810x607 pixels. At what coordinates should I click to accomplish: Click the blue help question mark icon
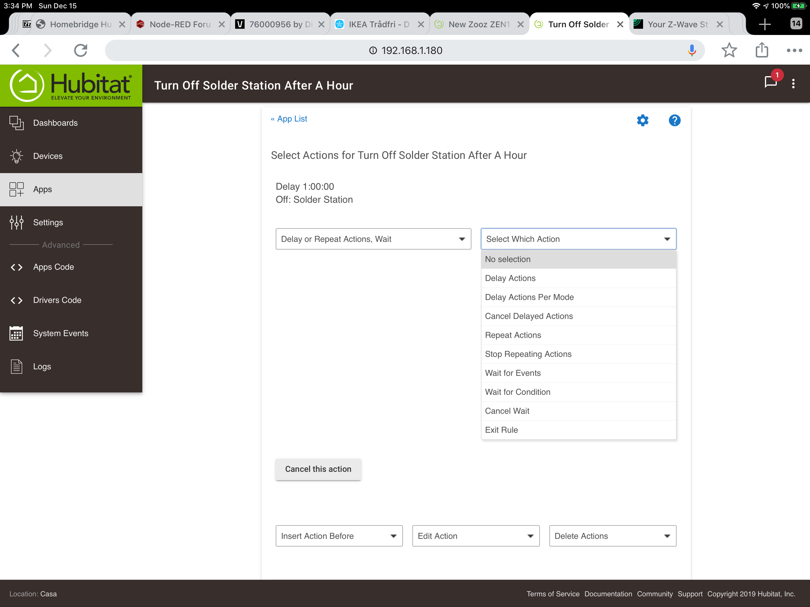click(674, 120)
